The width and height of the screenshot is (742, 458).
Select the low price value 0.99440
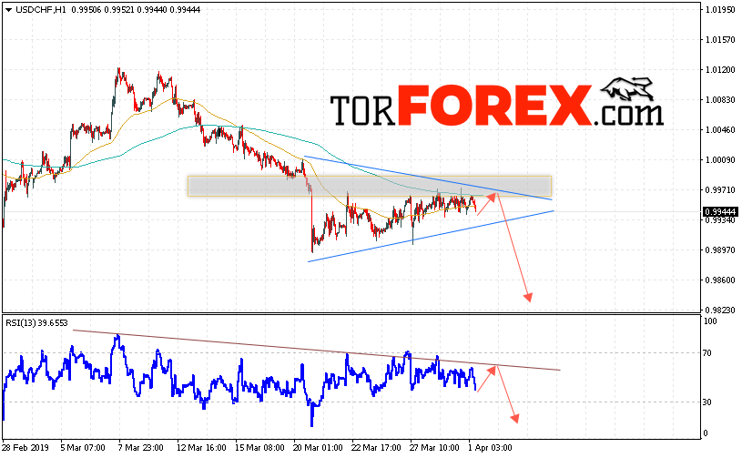pos(152,9)
